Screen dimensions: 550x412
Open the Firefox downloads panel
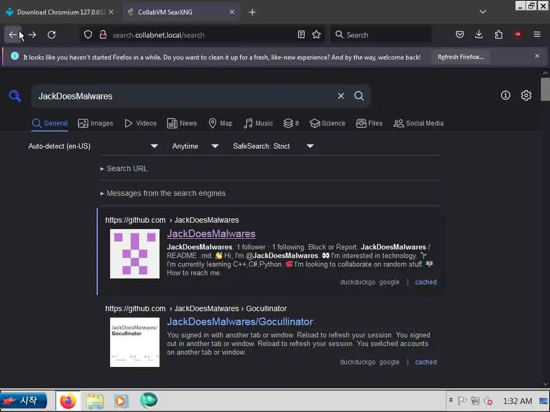(479, 34)
